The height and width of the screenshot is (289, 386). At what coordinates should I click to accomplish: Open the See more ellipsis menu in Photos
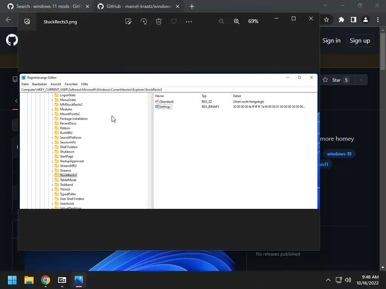(x=189, y=21)
